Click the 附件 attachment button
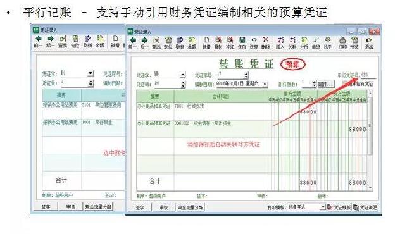400x234 pixels. 325,84
